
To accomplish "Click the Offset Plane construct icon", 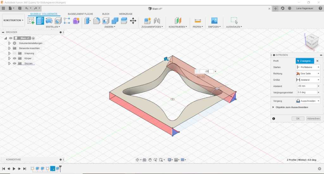I will [x=178, y=21].
